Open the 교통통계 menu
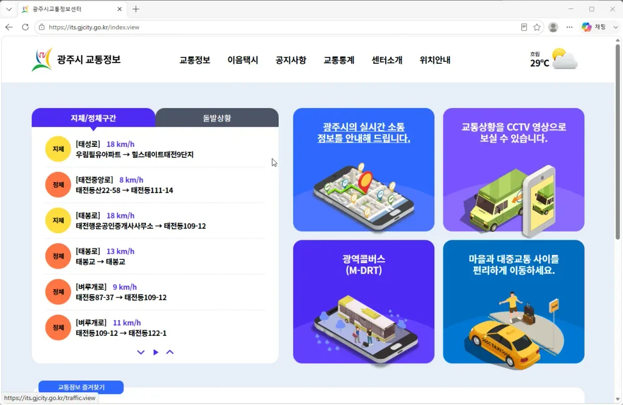The width and height of the screenshot is (623, 405). (339, 60)
